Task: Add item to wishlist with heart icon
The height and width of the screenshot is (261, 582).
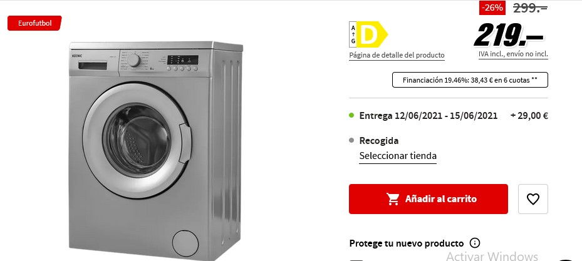Action: pos(533,199)
